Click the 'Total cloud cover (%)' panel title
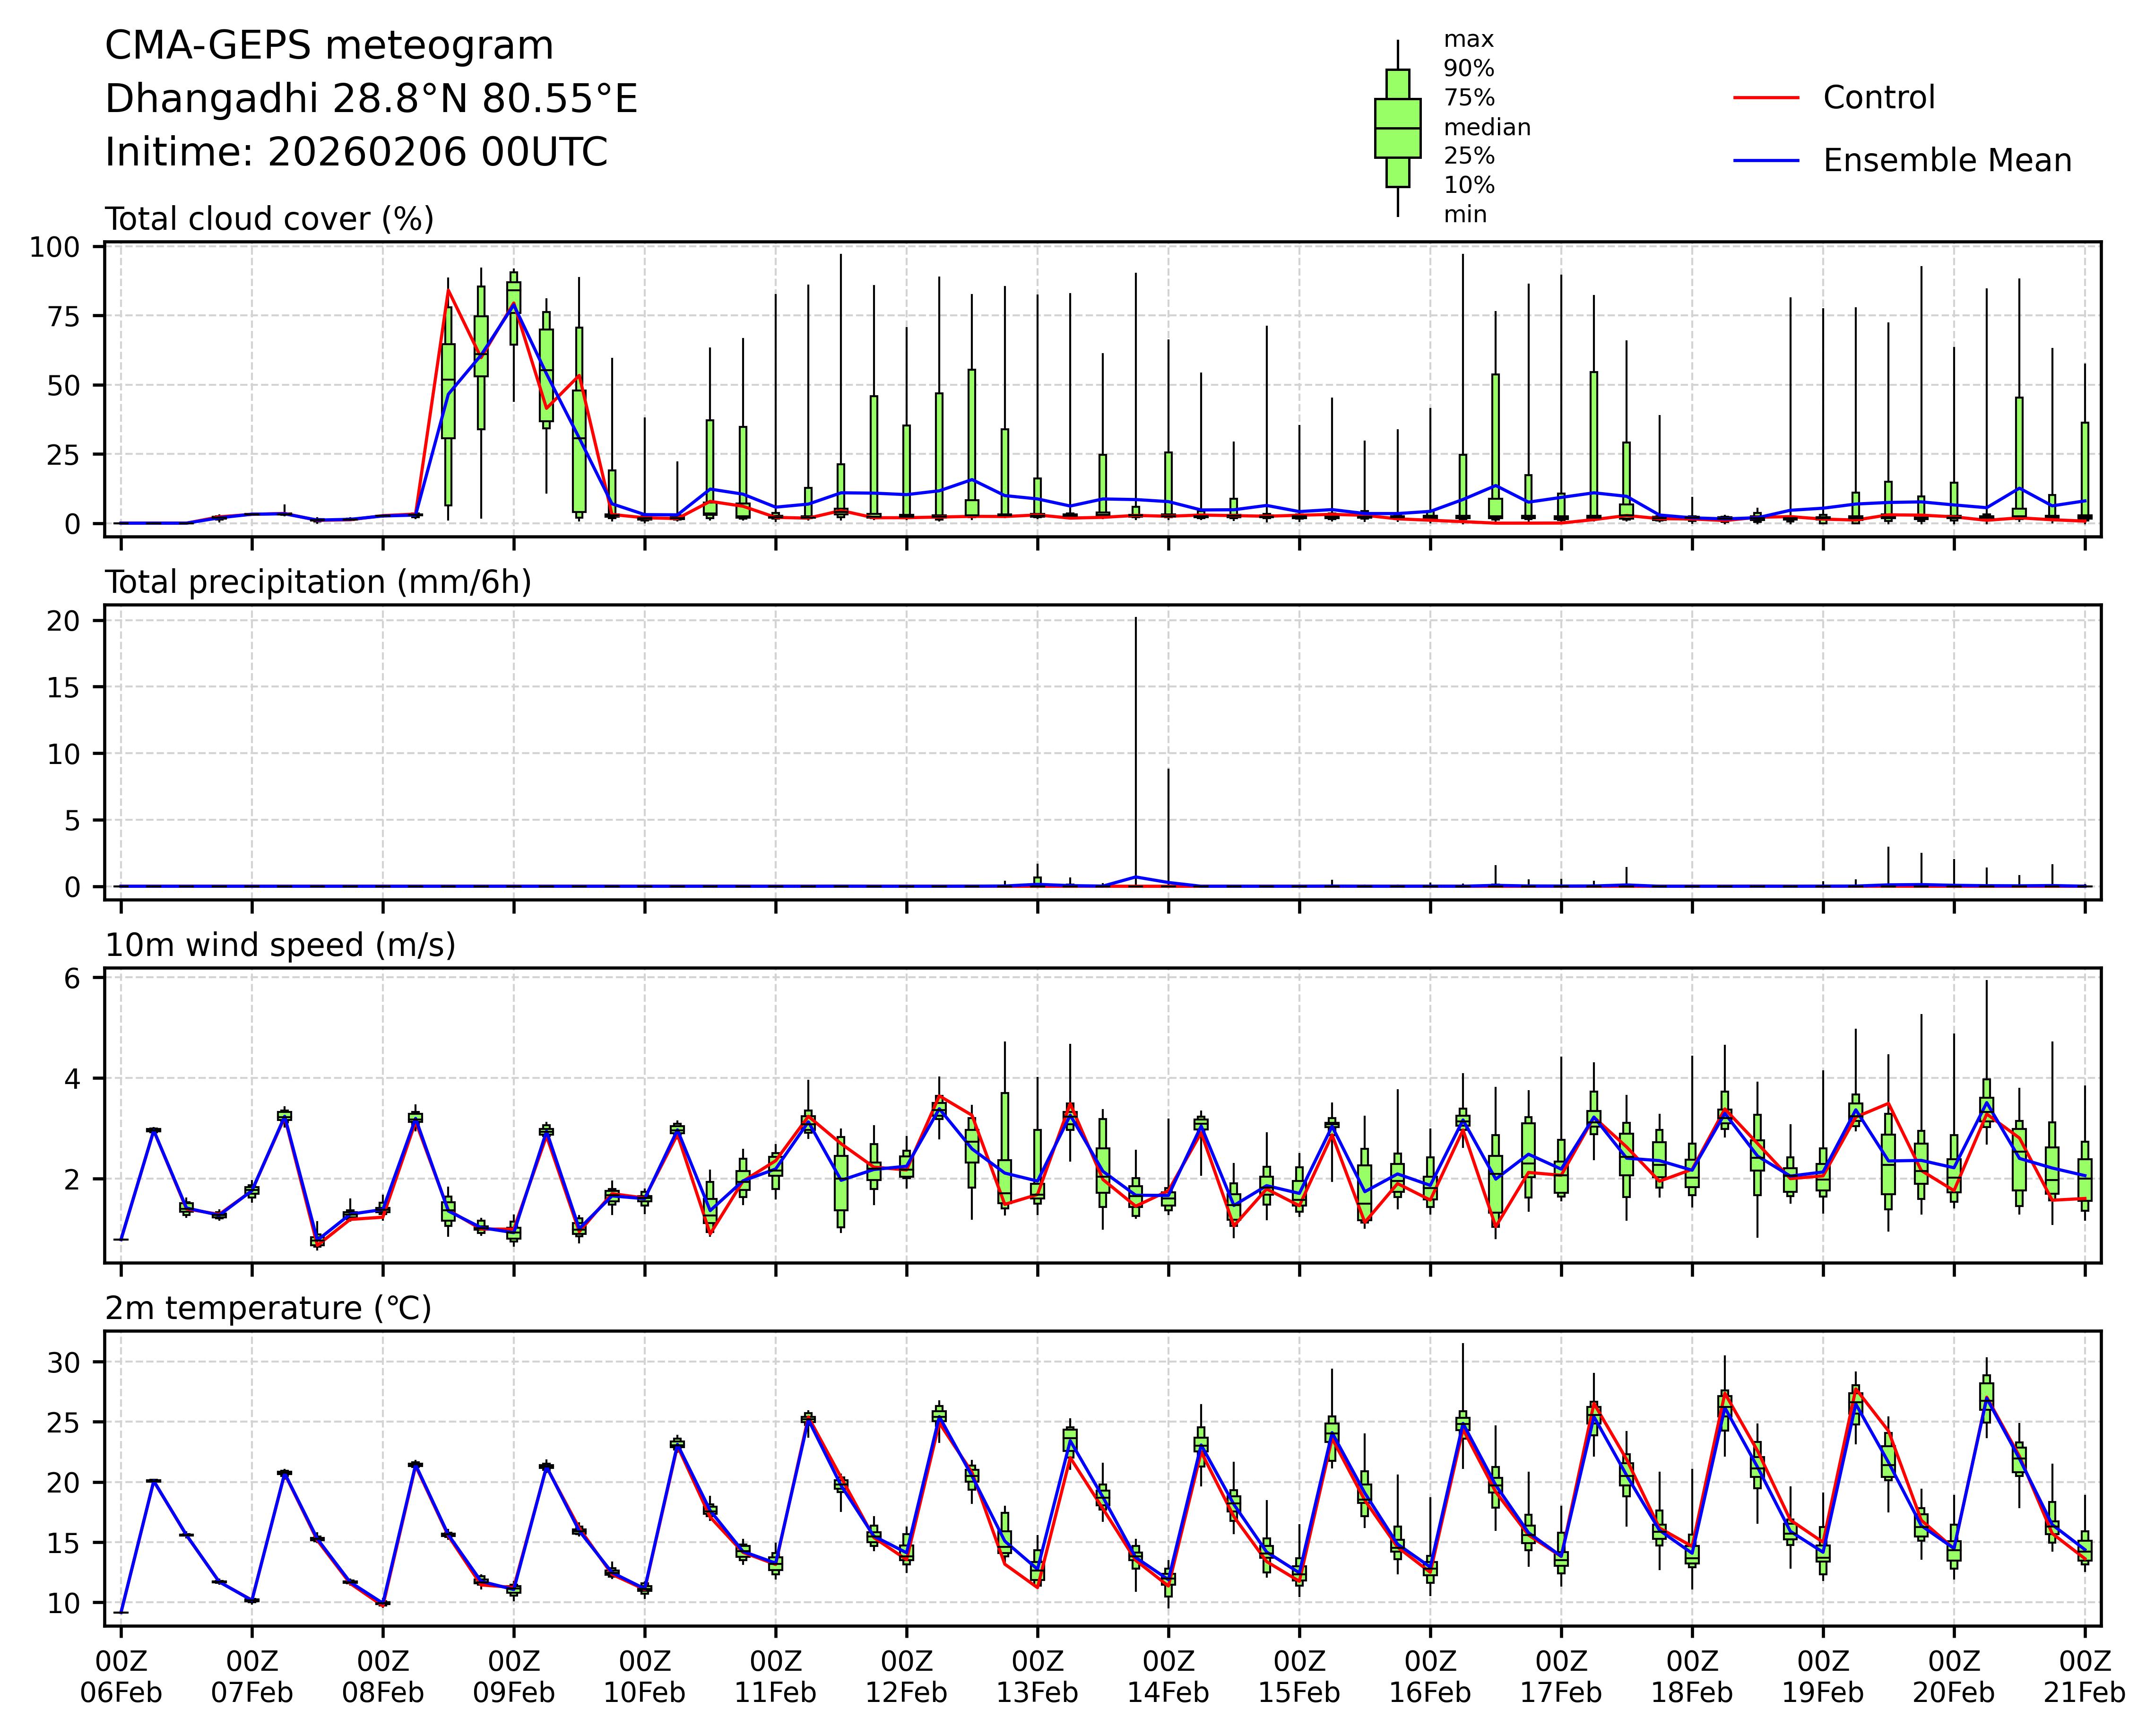 click(269, 219)
